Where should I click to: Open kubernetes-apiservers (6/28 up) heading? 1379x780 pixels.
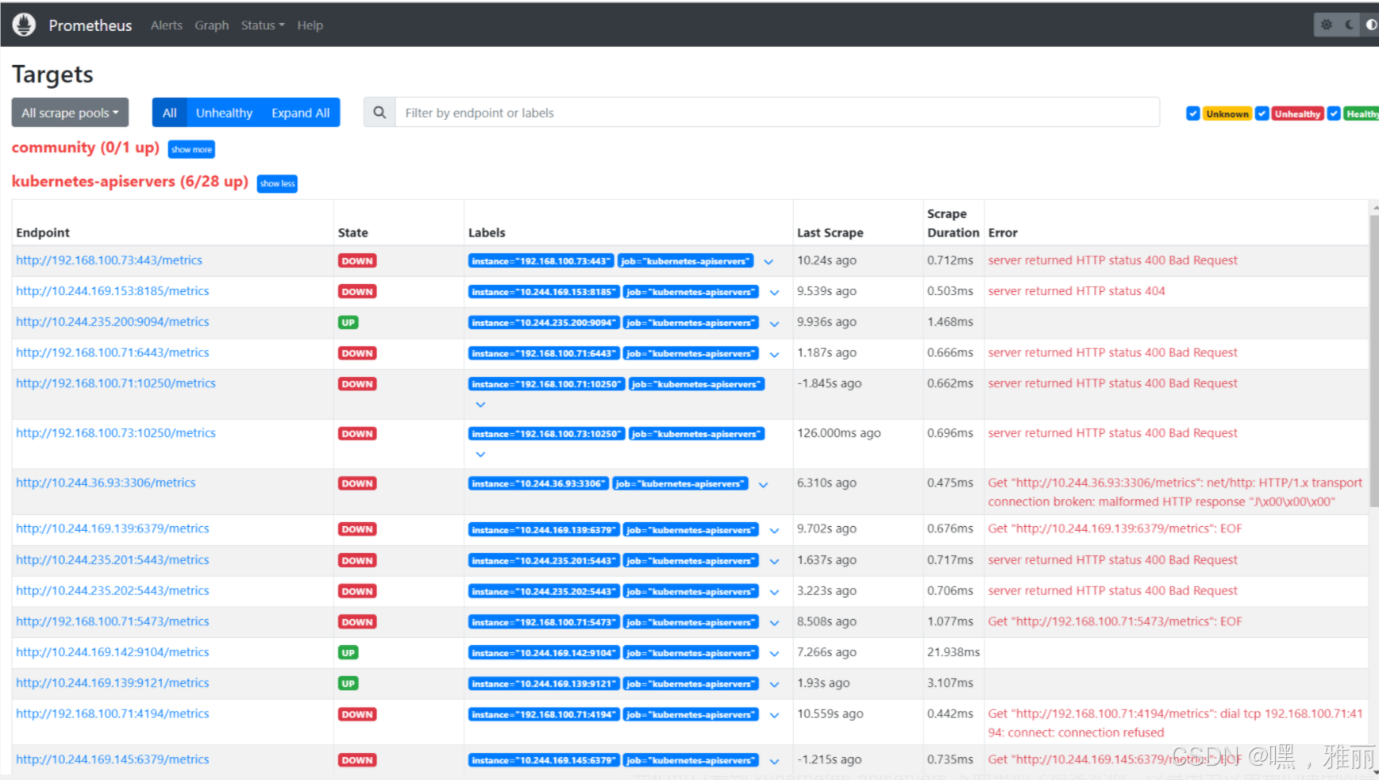[x=130, y=182]
